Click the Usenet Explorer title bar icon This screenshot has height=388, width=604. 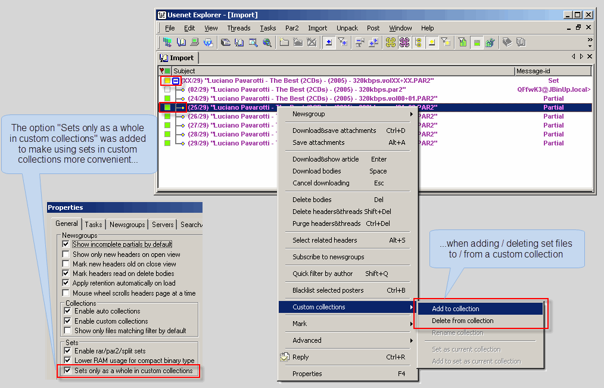pyautogui.click(x=161, y=15)
